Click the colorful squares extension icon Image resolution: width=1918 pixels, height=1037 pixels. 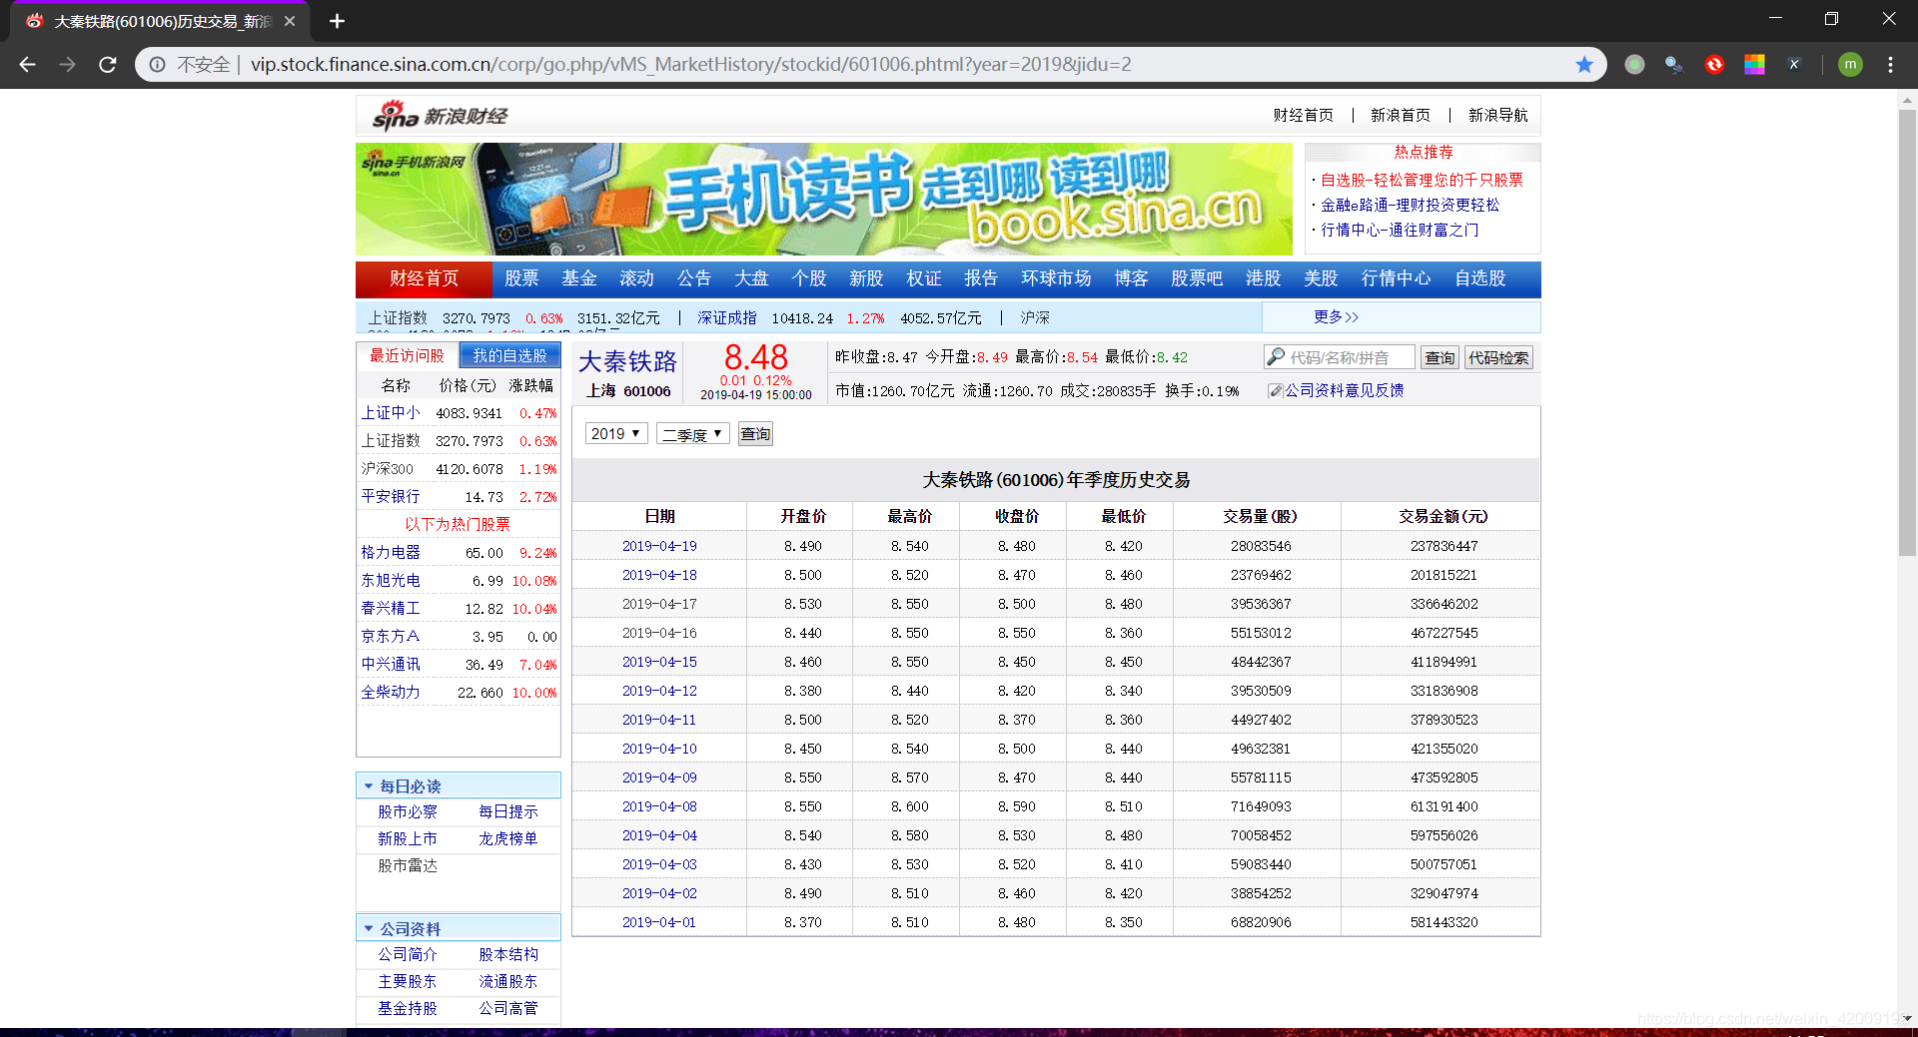pyautogui.click(x=1754, y=65)
